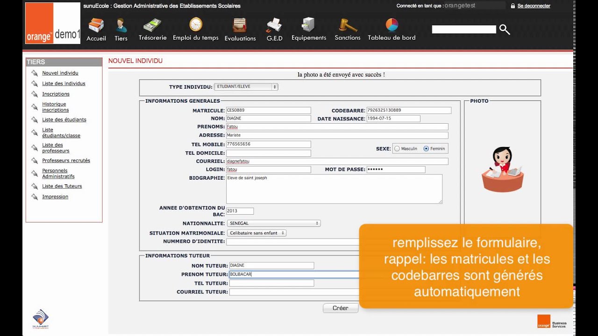Open Nouvel individu in sidebar

point(60,73)
